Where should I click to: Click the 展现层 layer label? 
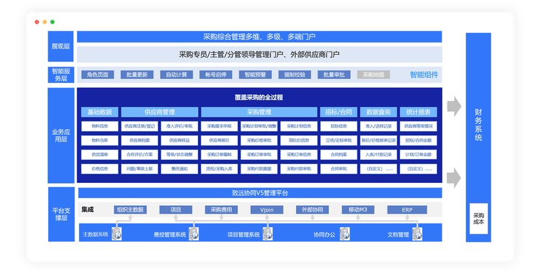pos(61,46)
